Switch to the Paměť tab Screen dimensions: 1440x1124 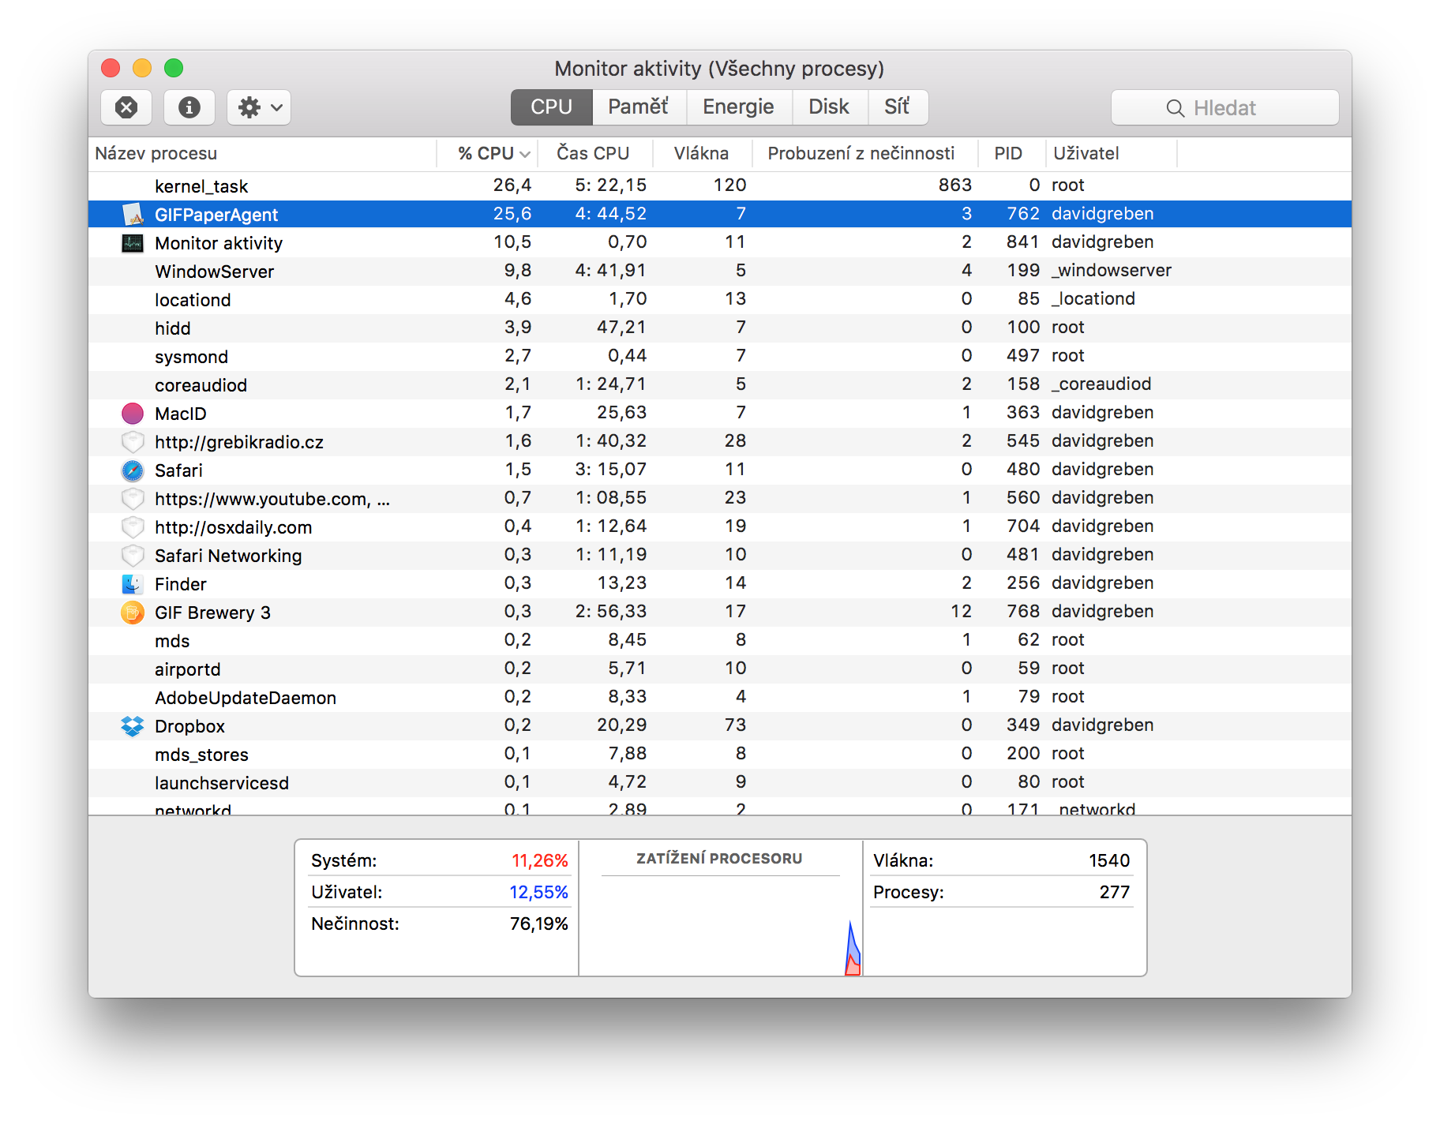639,107
